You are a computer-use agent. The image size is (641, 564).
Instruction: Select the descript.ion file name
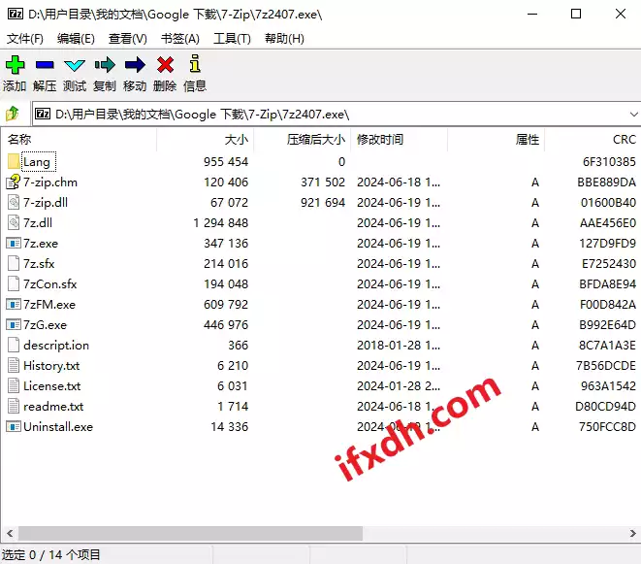click(56, 346)
